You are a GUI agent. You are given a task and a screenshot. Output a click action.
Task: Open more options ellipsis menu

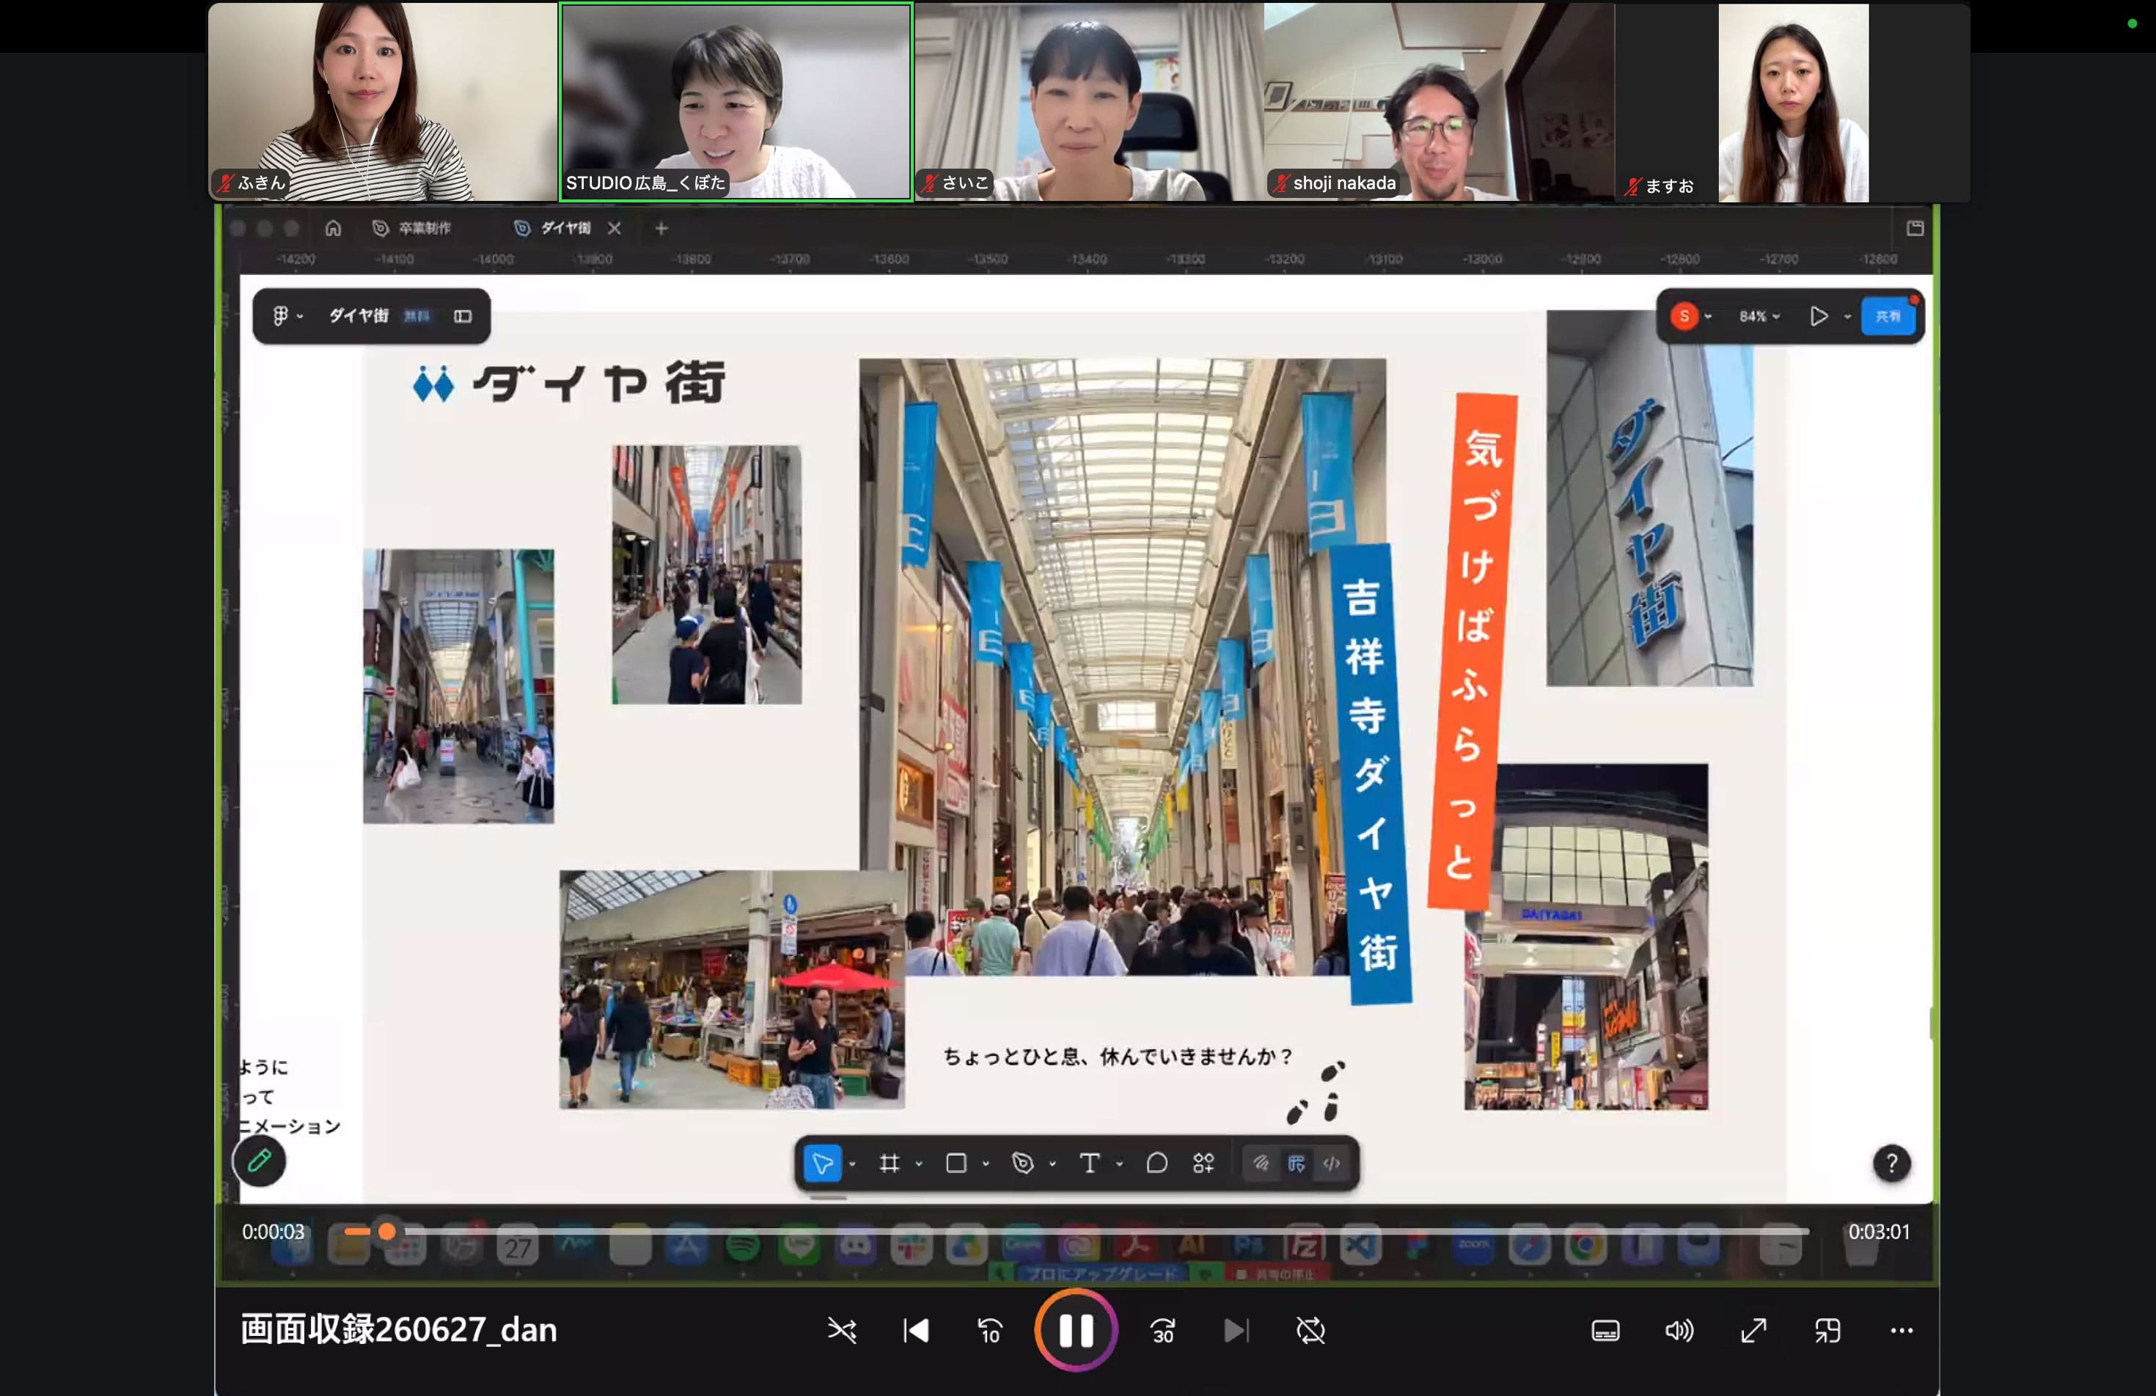point(1902,1330)
